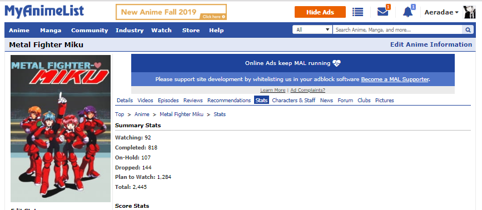
Task: Switch to Characters & Staff tab
Action: click(294, 101)
